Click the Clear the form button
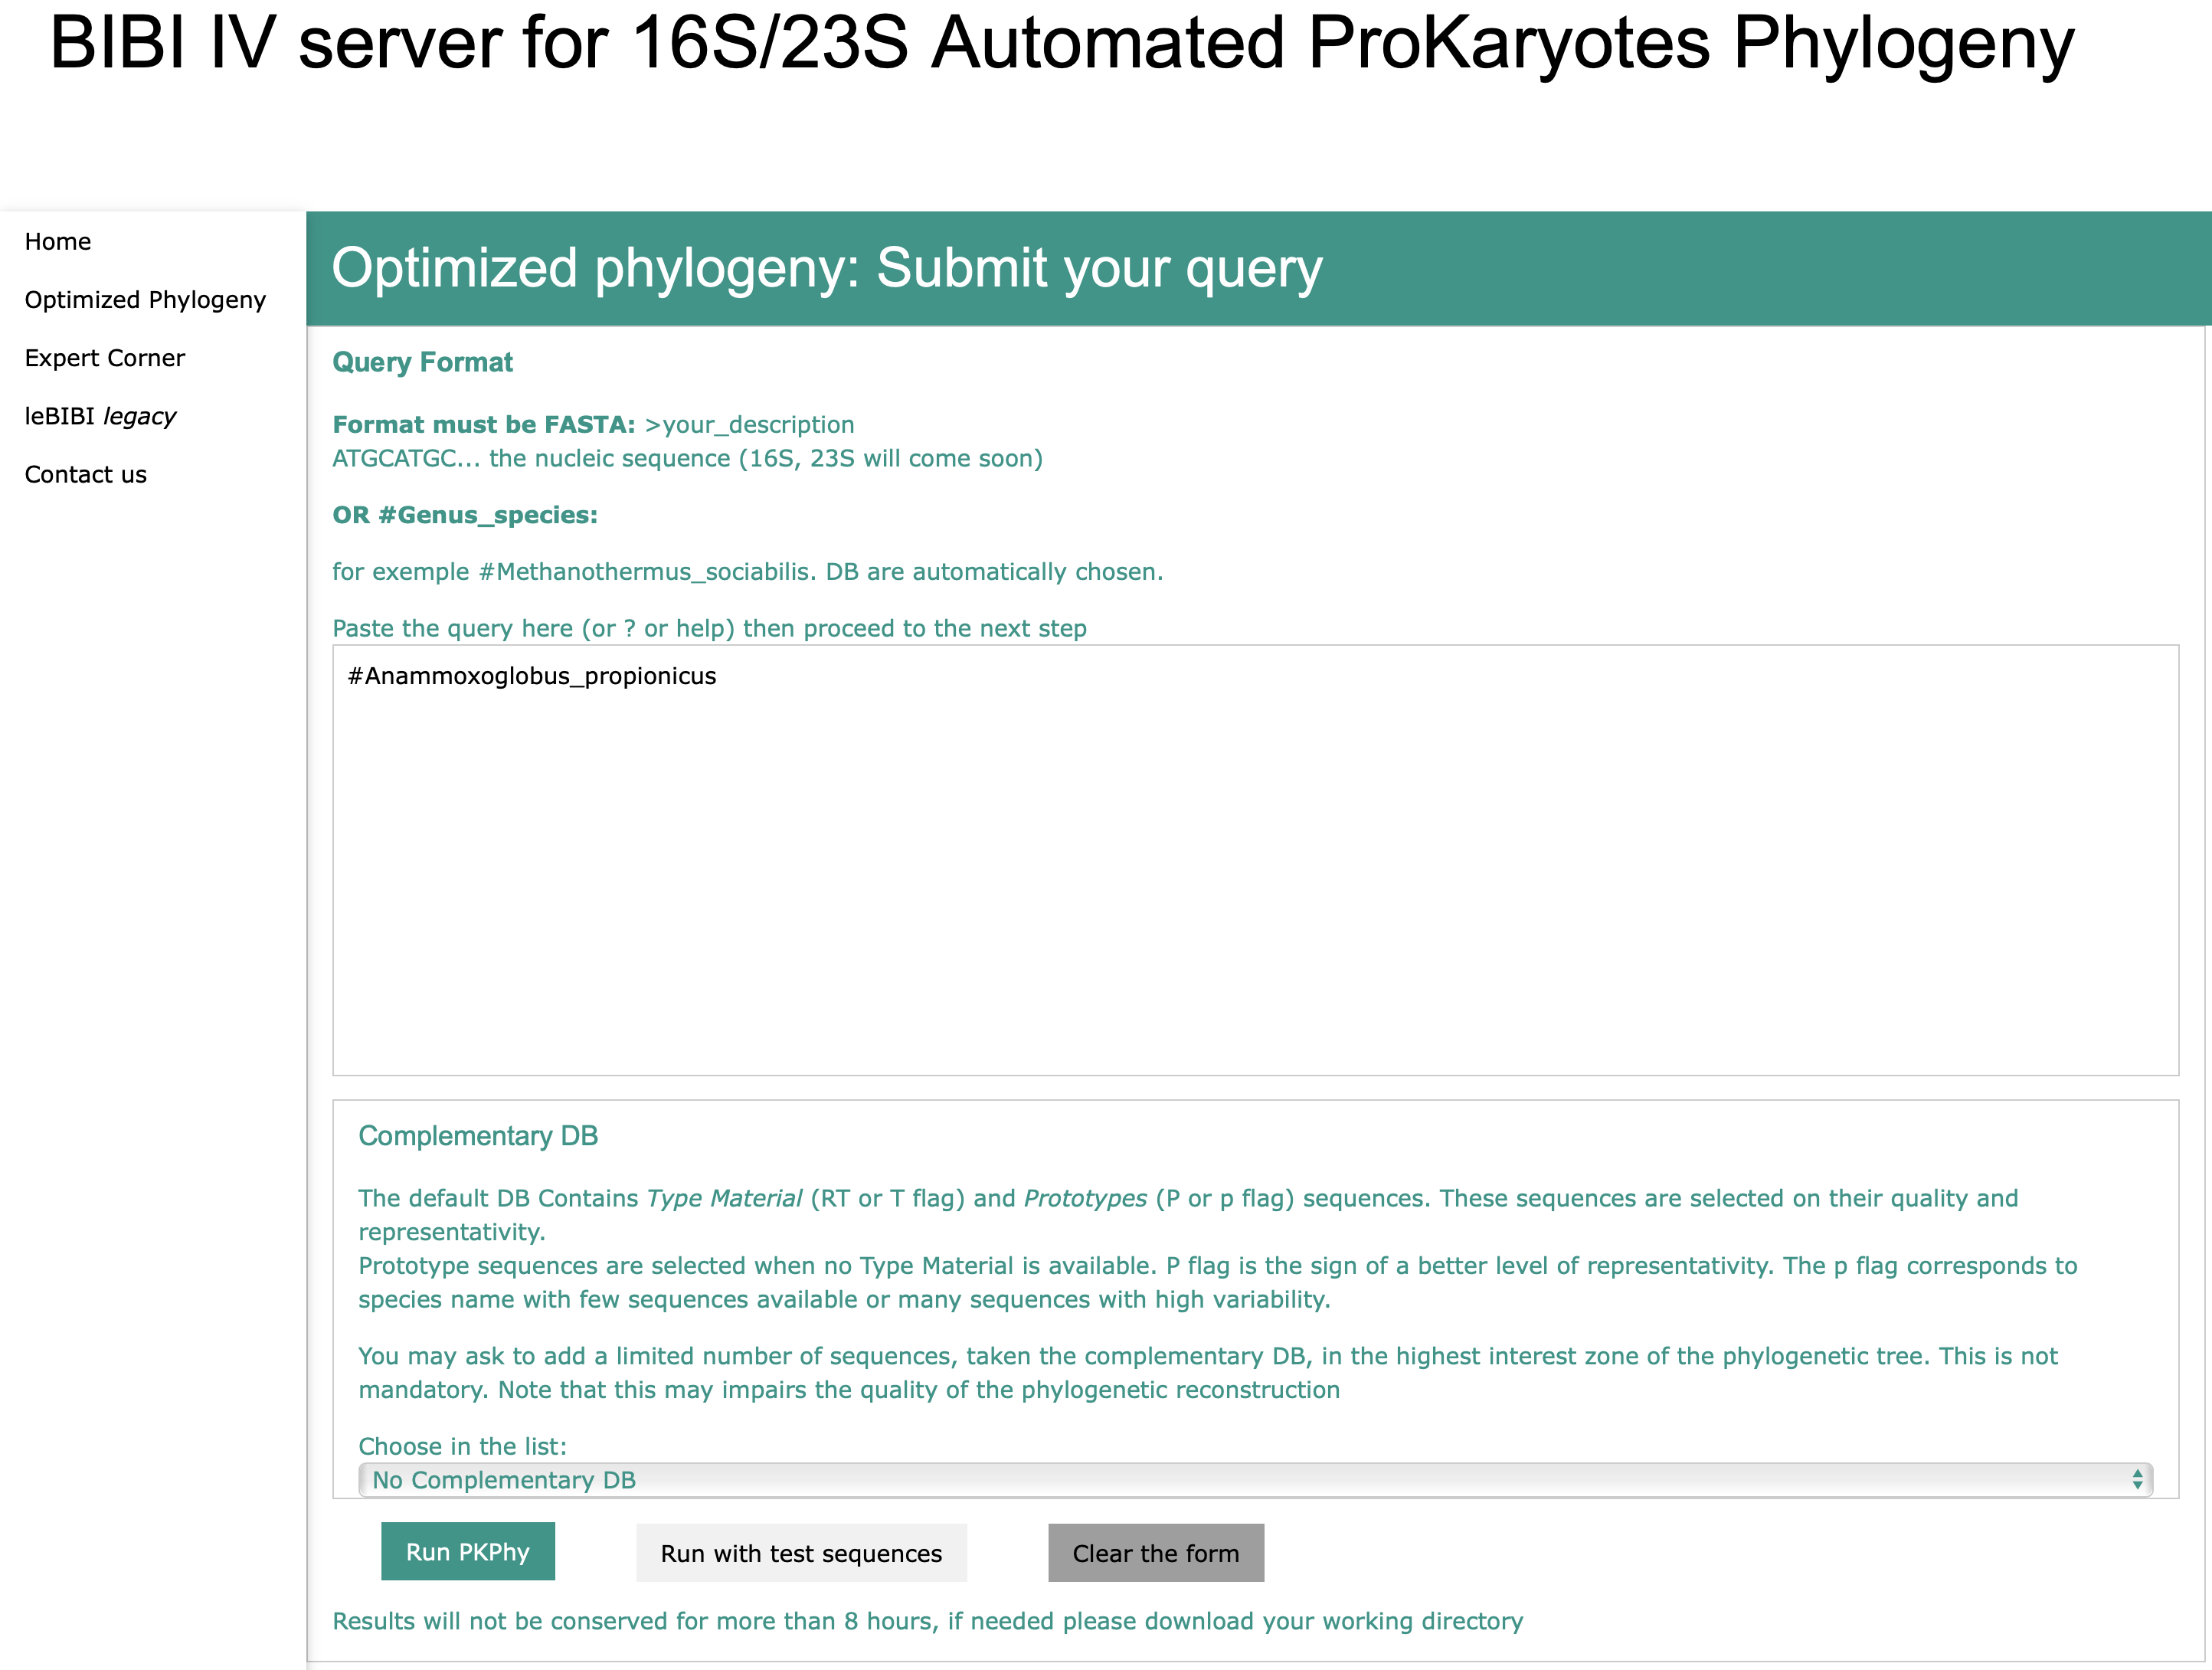 pyautogui.click(x=1158, y=1553)
